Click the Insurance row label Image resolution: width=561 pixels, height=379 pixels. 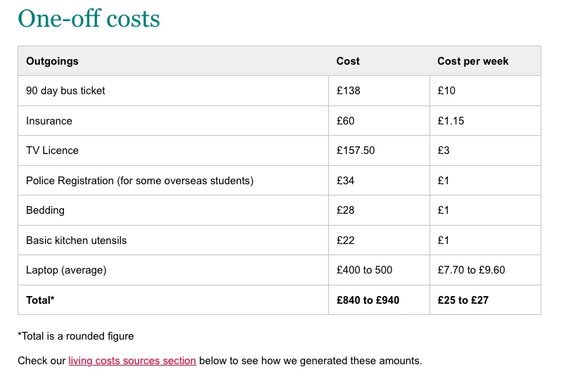click(49, 121)
